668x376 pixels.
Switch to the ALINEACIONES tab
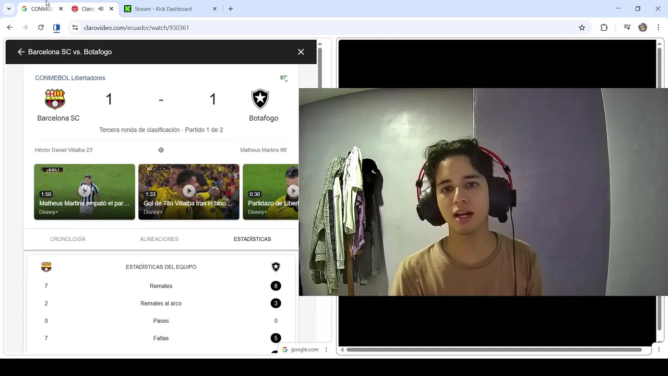[x=159, y=239]
